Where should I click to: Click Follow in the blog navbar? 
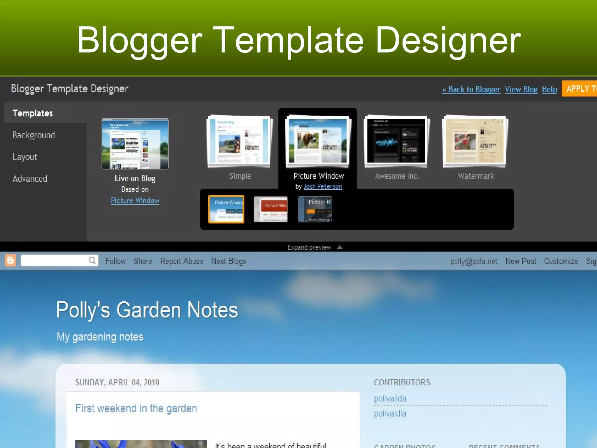tap(115, 261)
